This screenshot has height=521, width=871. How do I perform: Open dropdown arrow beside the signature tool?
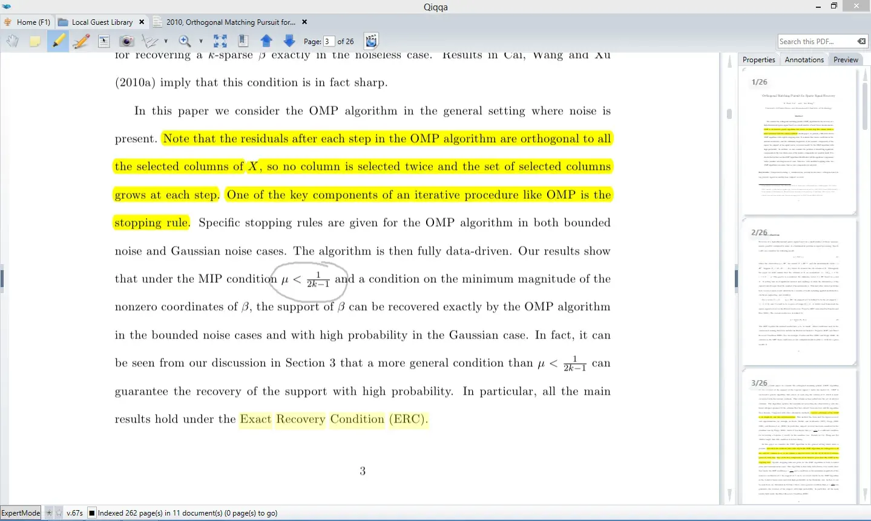166,42
